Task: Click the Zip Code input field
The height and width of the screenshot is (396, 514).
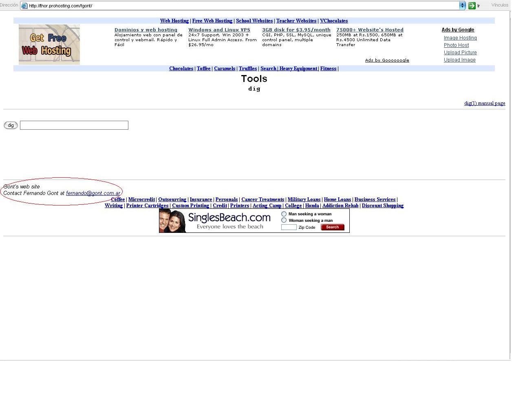Action: tap(289, 227)
